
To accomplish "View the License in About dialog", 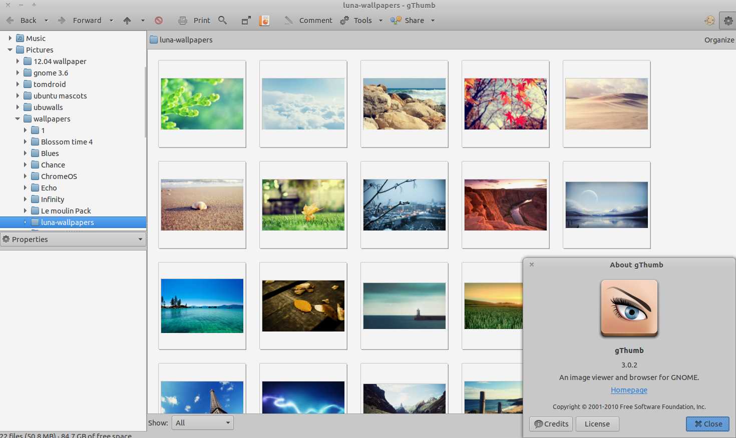I will (597, 424).
